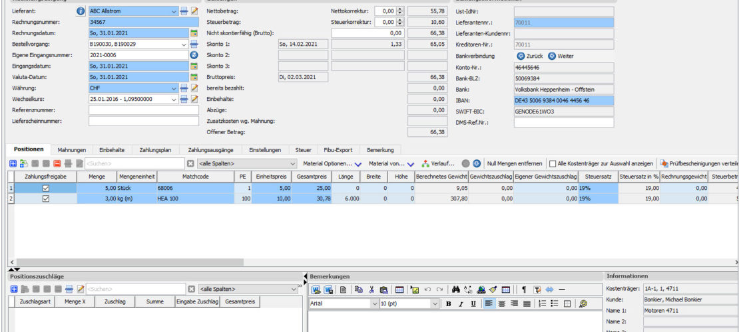
Task: Apply bold formatting in Bemerkungen editor
Action: click(x=449, y=304)
